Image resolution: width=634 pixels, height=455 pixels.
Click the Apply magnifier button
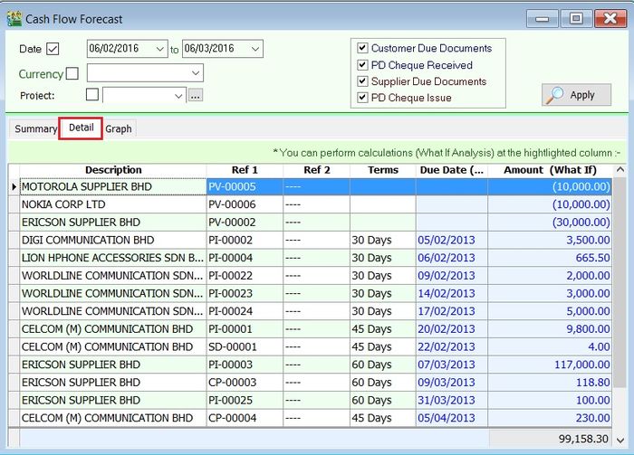pos(576,95)
